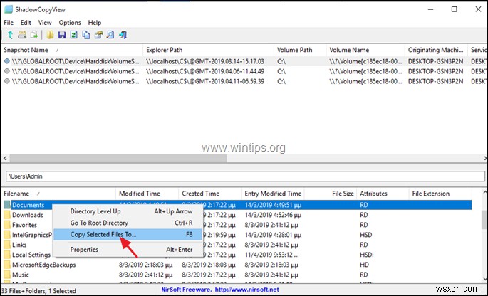
Task: Select the Documents folder row name
Action: pyautogui.click(x=28, y=205)
